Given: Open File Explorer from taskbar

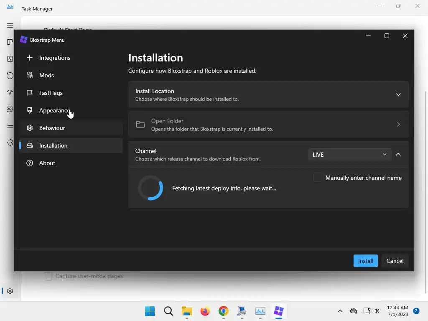Looking at the screenshot, I should coord(187,311).
